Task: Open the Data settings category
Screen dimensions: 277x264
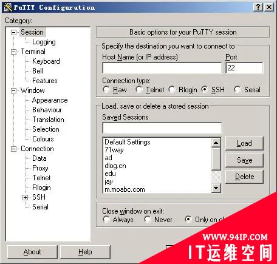Action: [x=39, y=158]
